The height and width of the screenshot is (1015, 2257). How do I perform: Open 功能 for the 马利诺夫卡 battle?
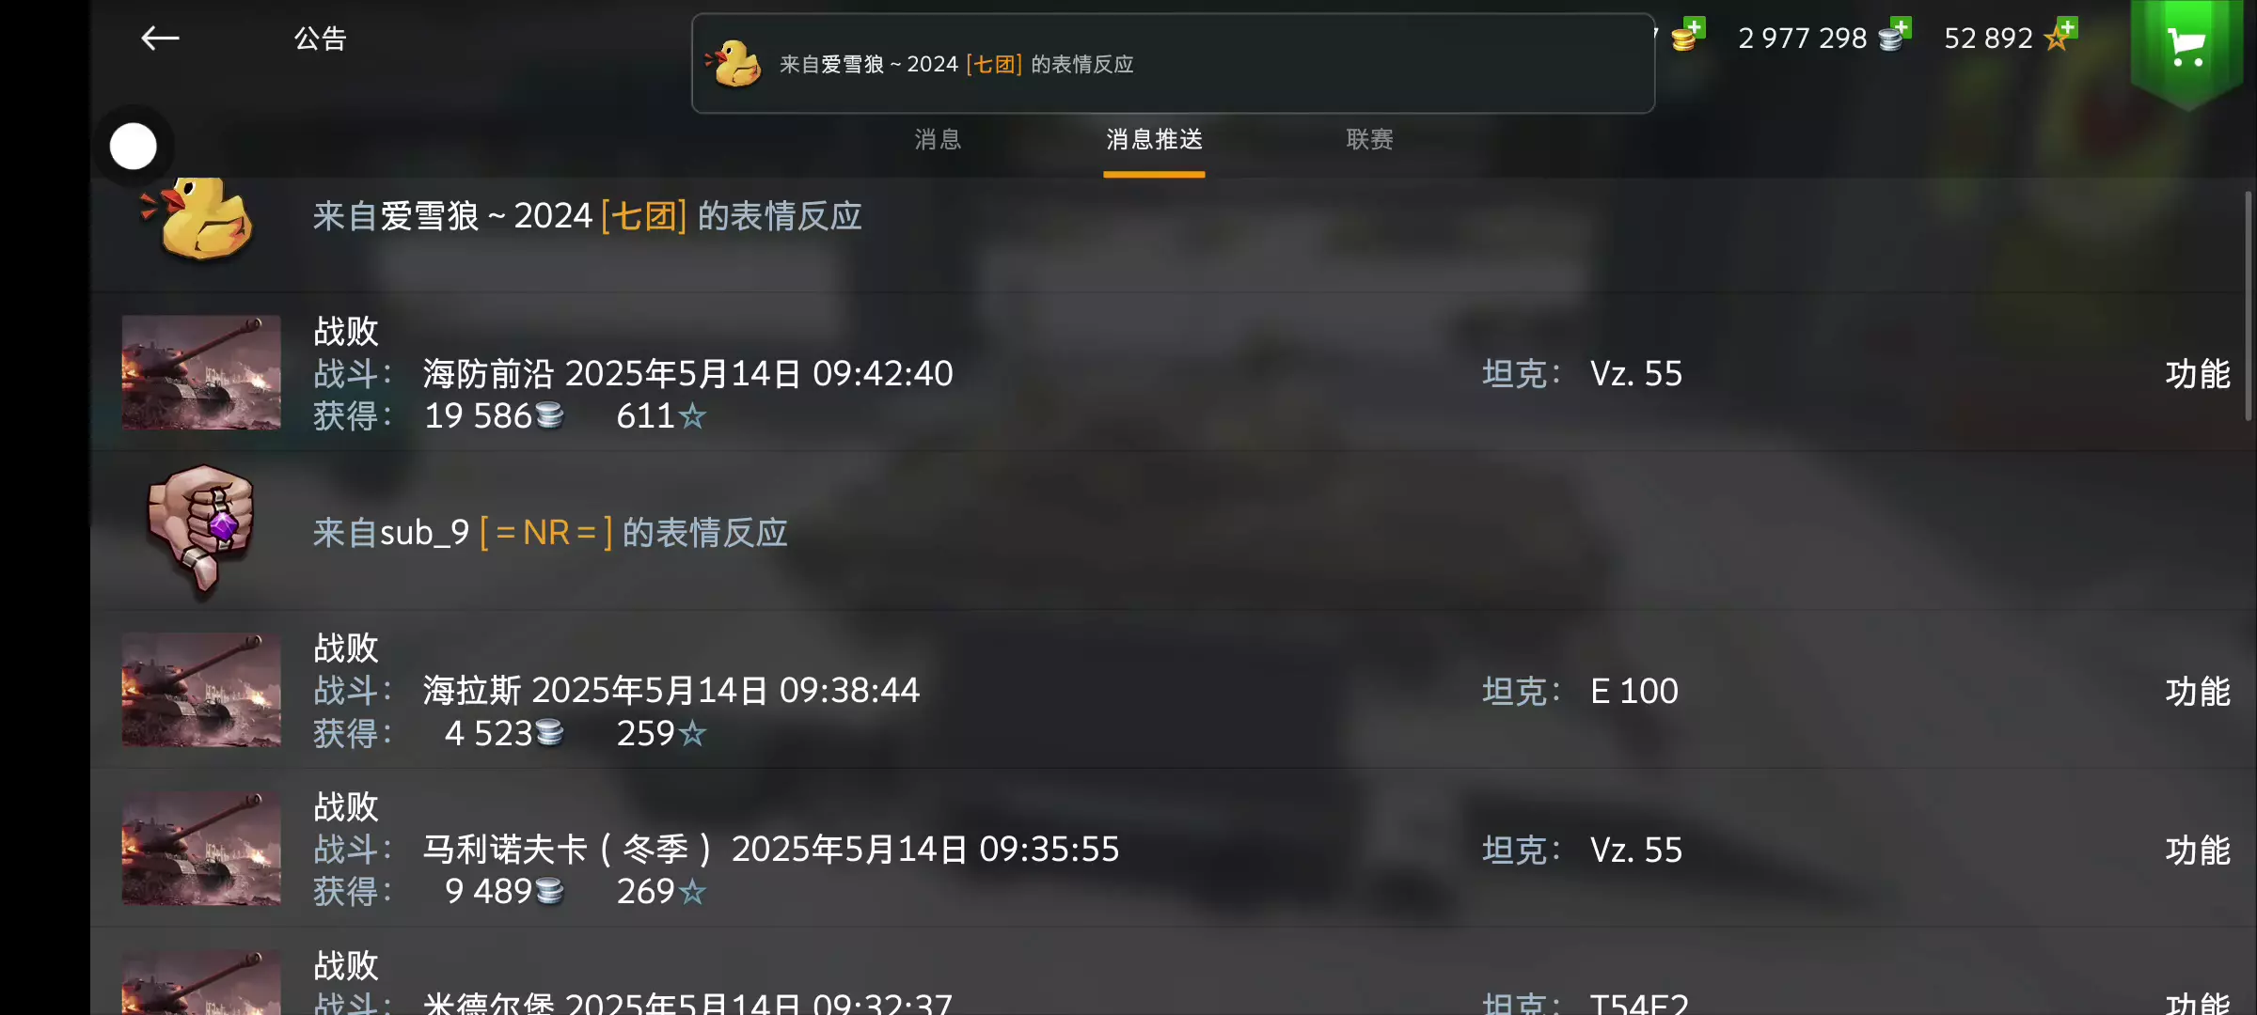coord(2197,851)
